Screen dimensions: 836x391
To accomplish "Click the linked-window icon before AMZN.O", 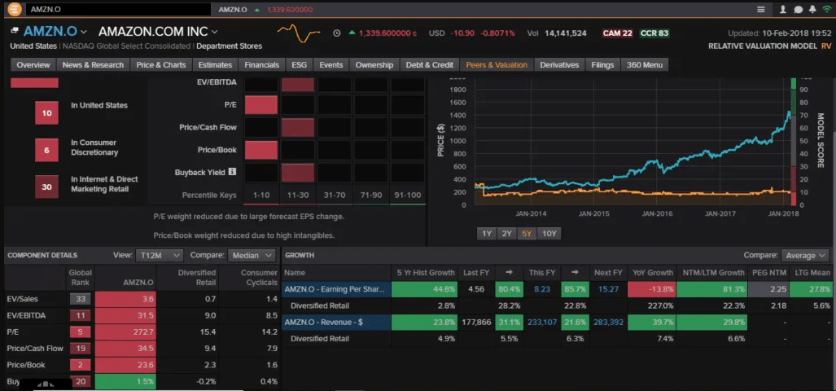I will coord(15,32).
